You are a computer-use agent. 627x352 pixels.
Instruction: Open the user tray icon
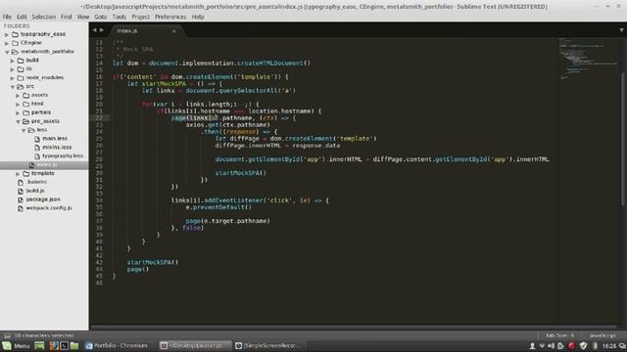(x=532, y=346)
